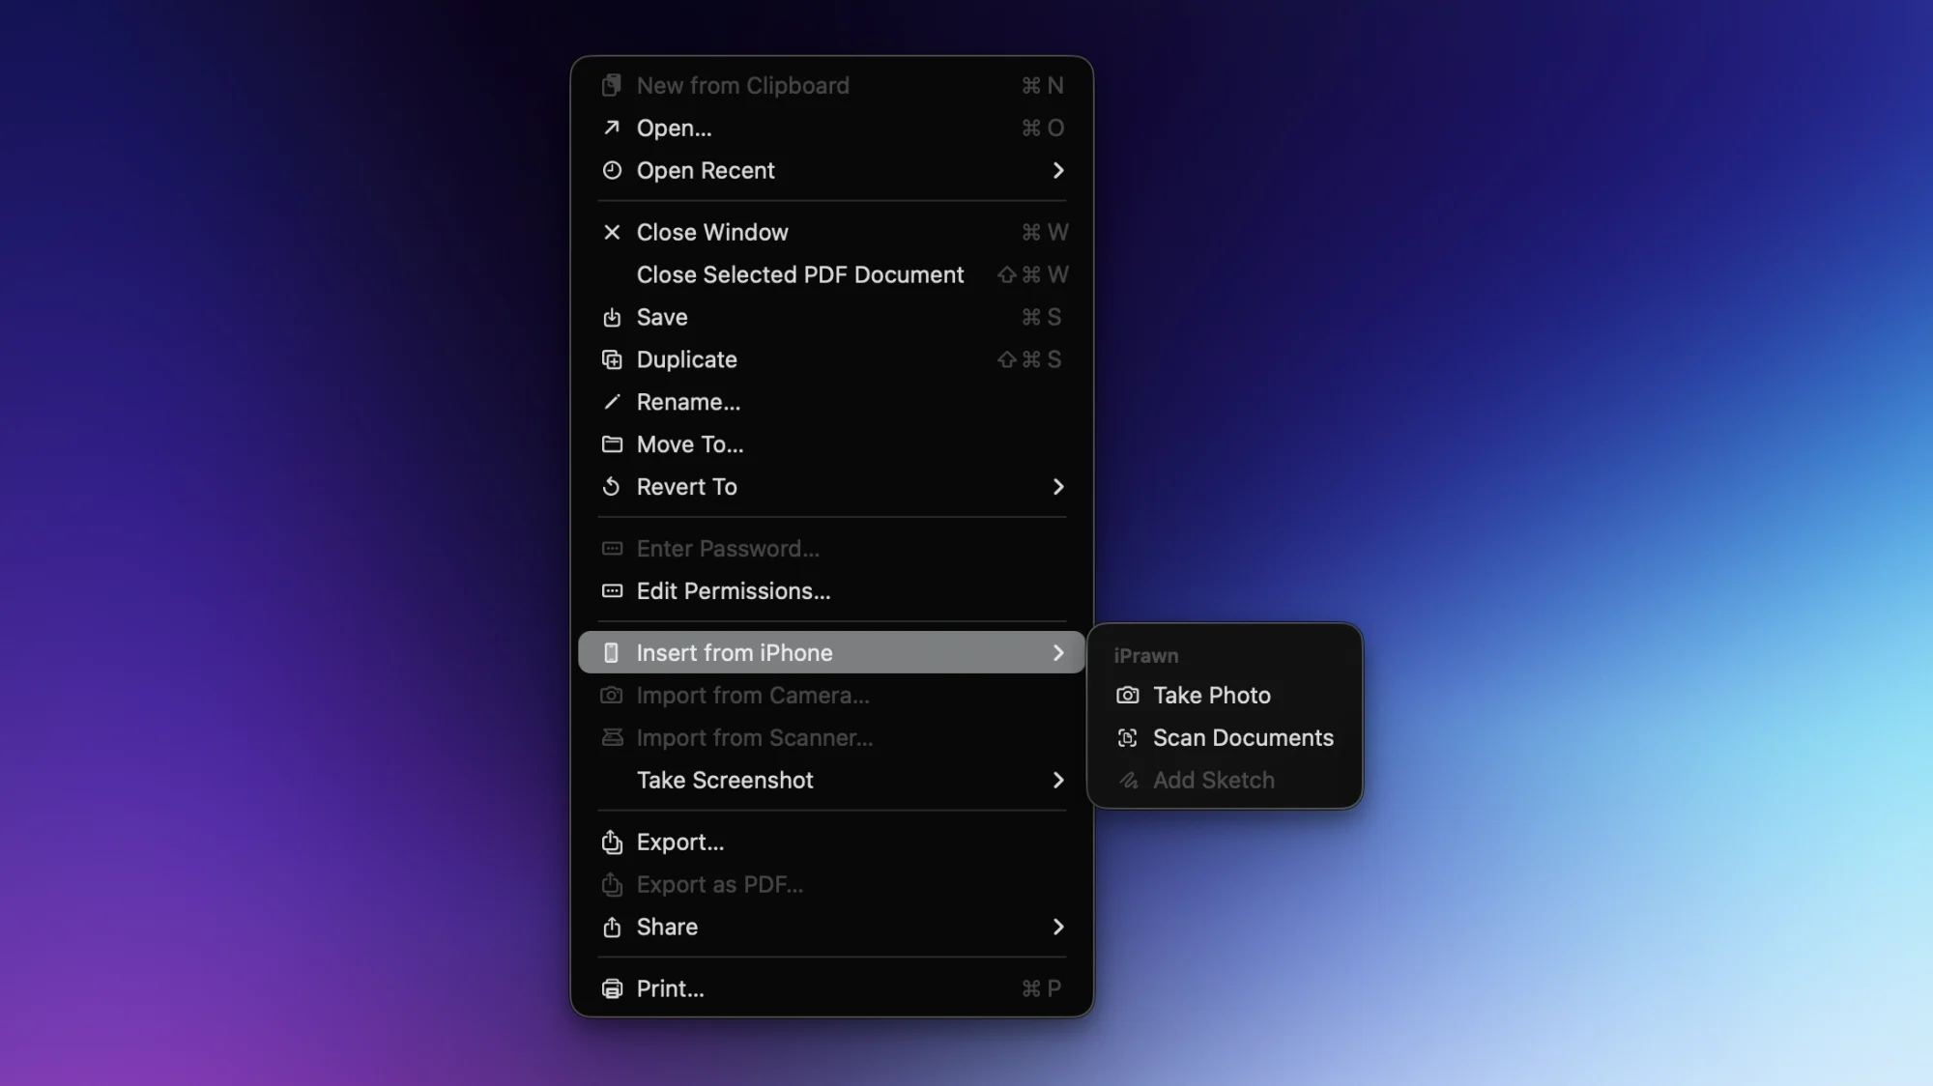Expand the Revert To submenu arrow
The height and width of the screenshot is (1086, 1933).
click(x=1058, y=487)
